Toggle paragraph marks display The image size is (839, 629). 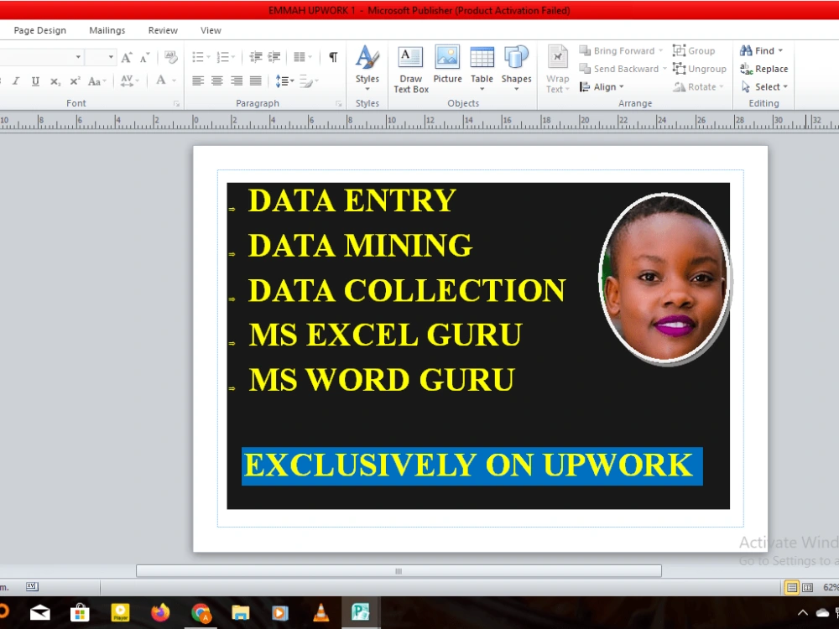(333, 57)
